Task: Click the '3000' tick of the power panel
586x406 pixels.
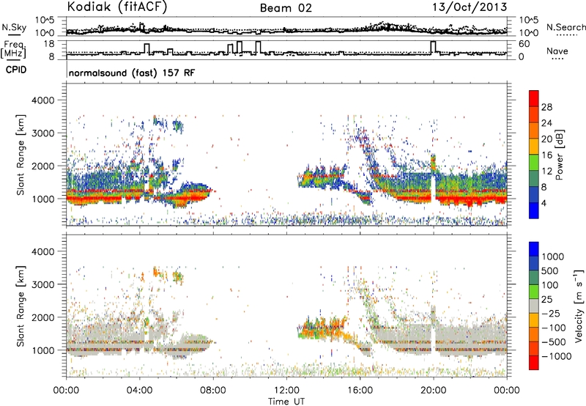Action: tap(43, 133)
